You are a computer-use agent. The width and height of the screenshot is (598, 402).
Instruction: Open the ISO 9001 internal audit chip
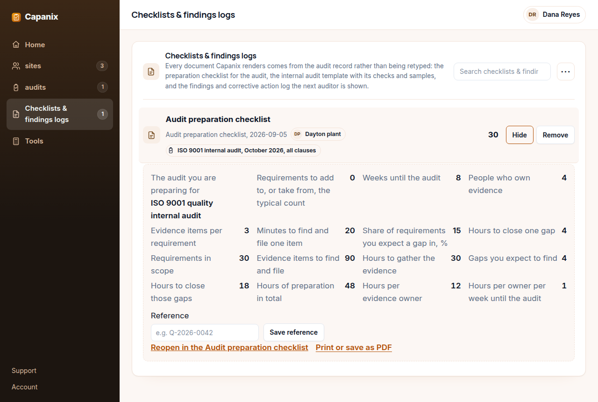click(x=243, y=151)
